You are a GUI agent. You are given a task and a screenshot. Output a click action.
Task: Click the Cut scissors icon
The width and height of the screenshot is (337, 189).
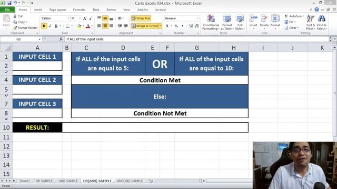15,16
